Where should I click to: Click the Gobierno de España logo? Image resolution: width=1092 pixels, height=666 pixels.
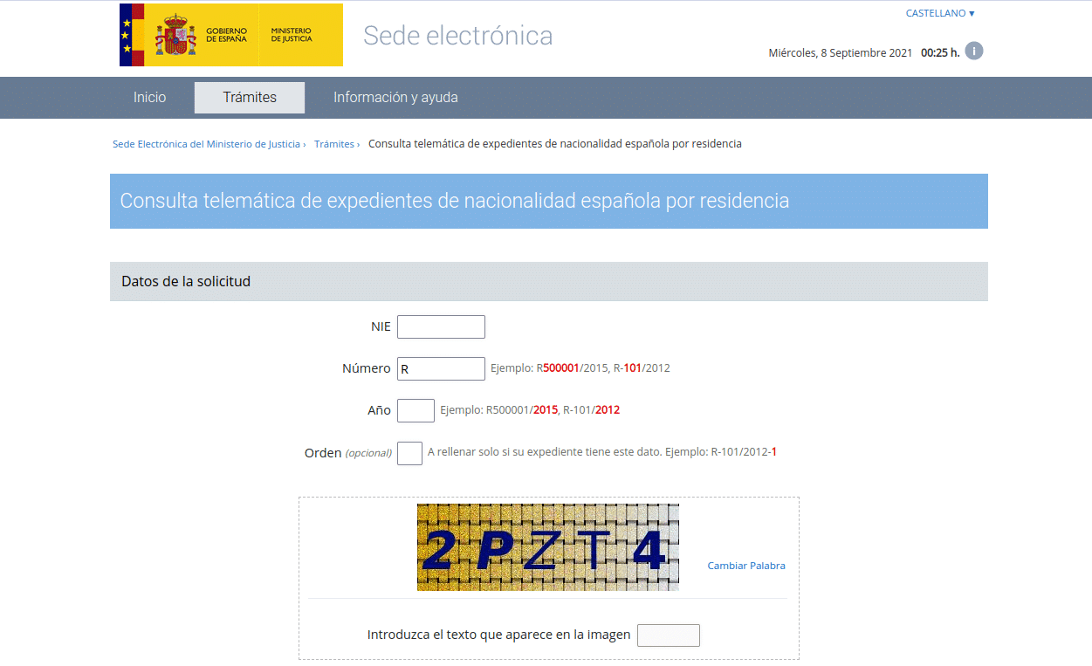pos(231,35)
